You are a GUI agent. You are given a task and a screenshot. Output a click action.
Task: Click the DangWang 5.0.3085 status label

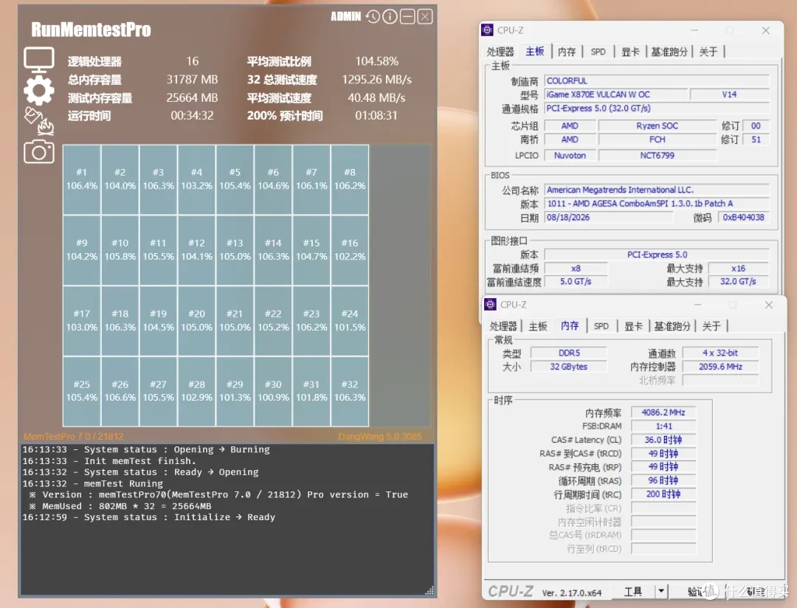coord(380,436)
